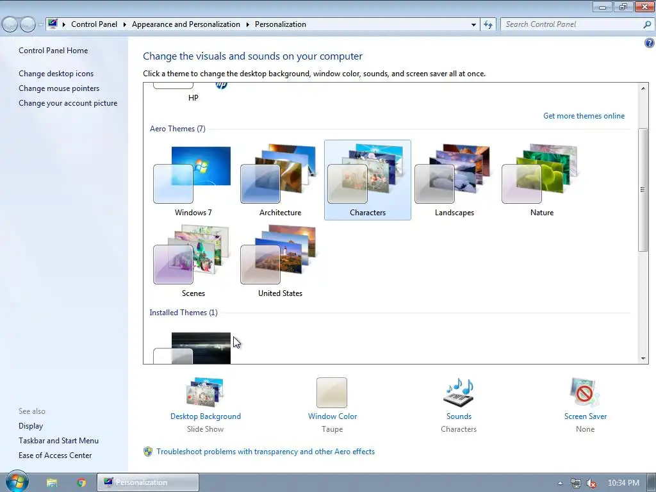Image resolution: width=656 pixels, height=492 pixels.
Task: Open the Help question mark icon
Action: (x=650, y=43)
